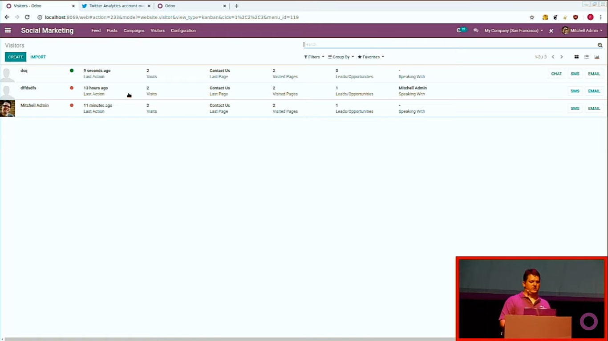The image size is (608, 341).
Task: Expand the Group By dropdown
Action: pos(341,57)
